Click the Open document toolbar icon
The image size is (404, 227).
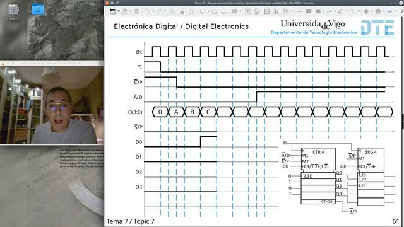[x=112, y=11]
